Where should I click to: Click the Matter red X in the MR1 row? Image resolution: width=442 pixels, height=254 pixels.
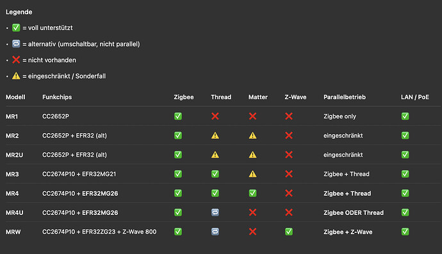tap(252, 116)
